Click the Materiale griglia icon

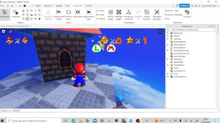[119, 12]
